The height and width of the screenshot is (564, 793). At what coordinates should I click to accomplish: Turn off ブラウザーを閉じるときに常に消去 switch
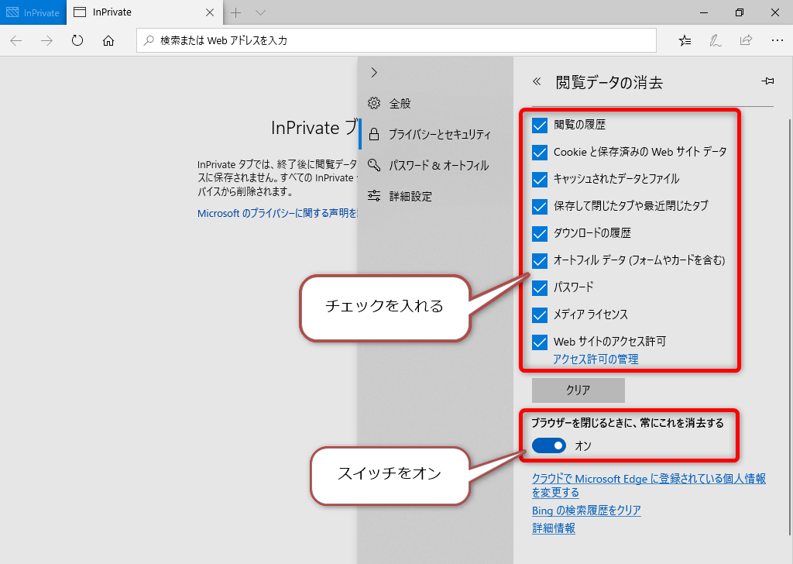coord(549,445)
